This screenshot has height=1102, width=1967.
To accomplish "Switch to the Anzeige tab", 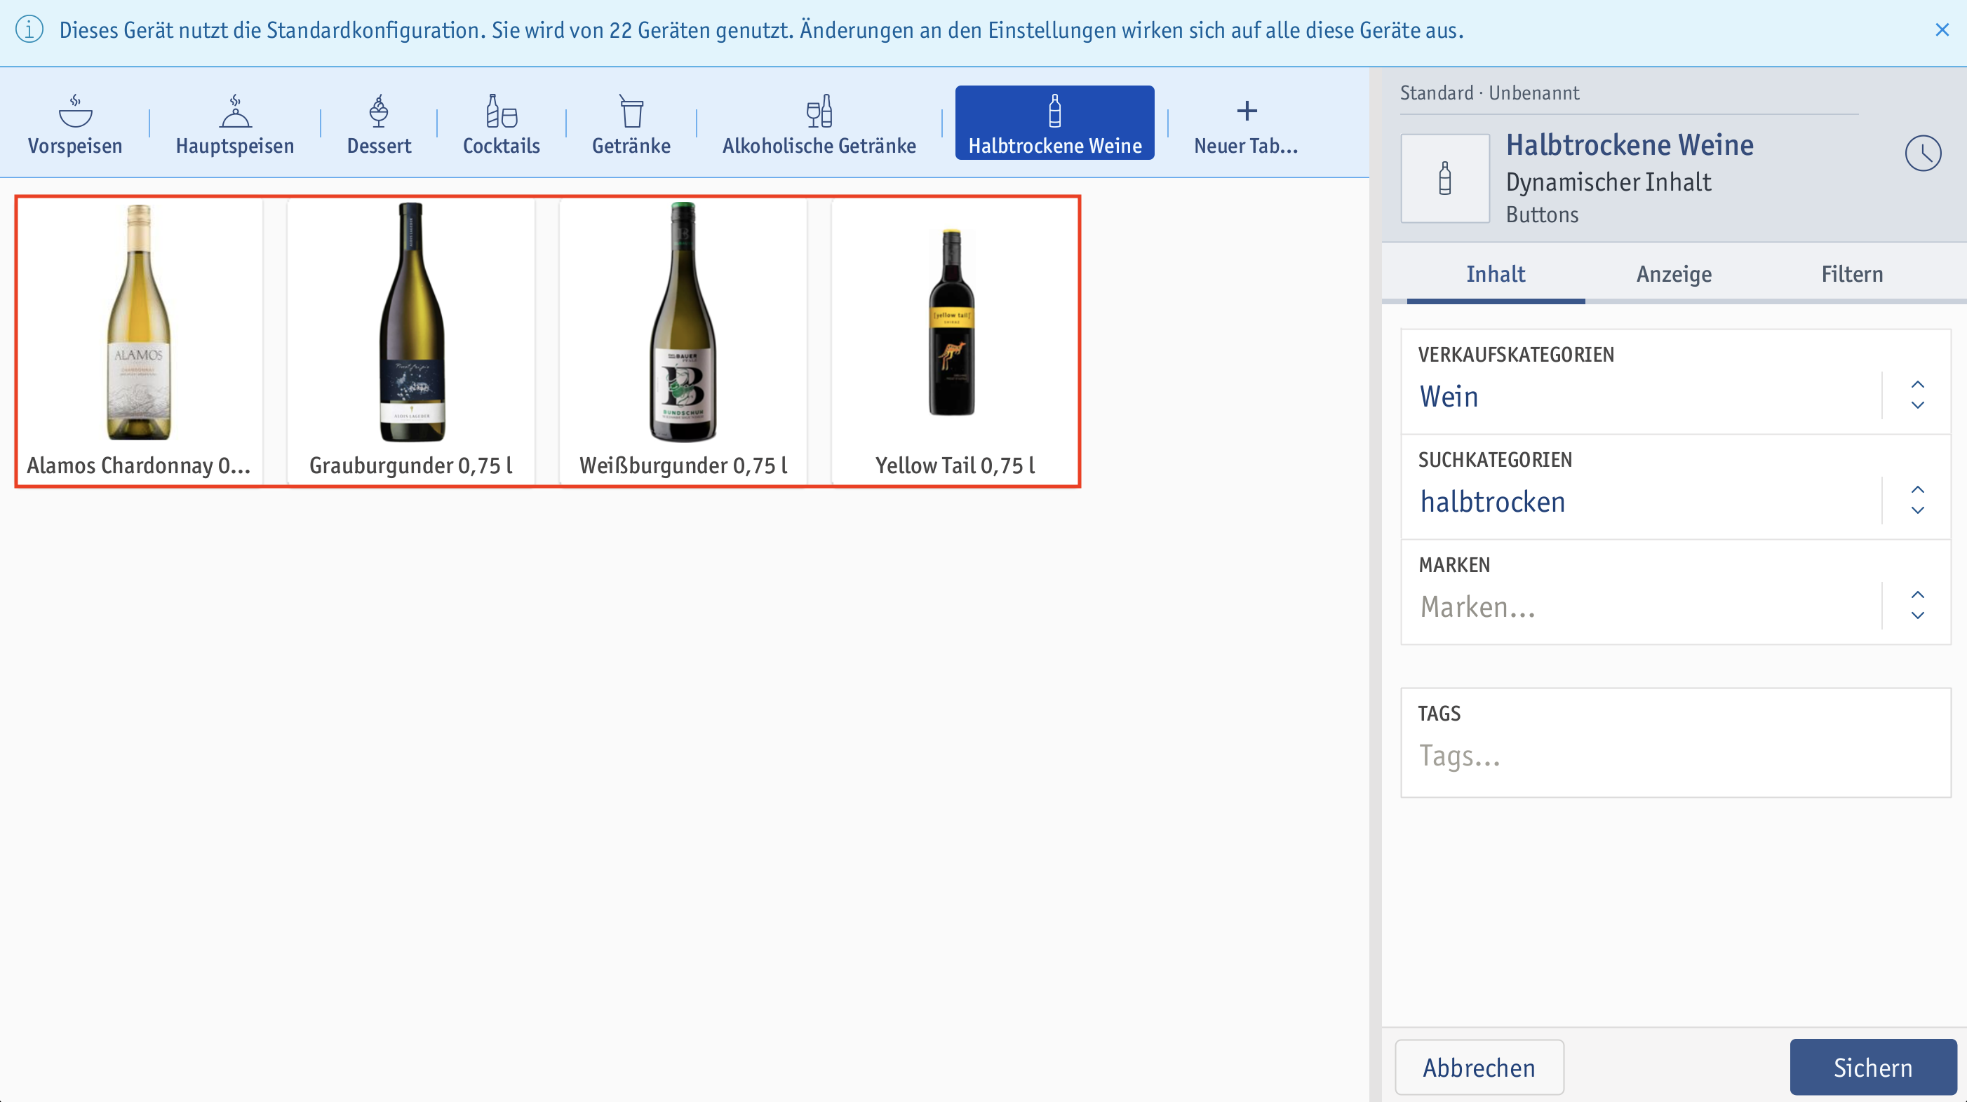I will point(1674,274).
